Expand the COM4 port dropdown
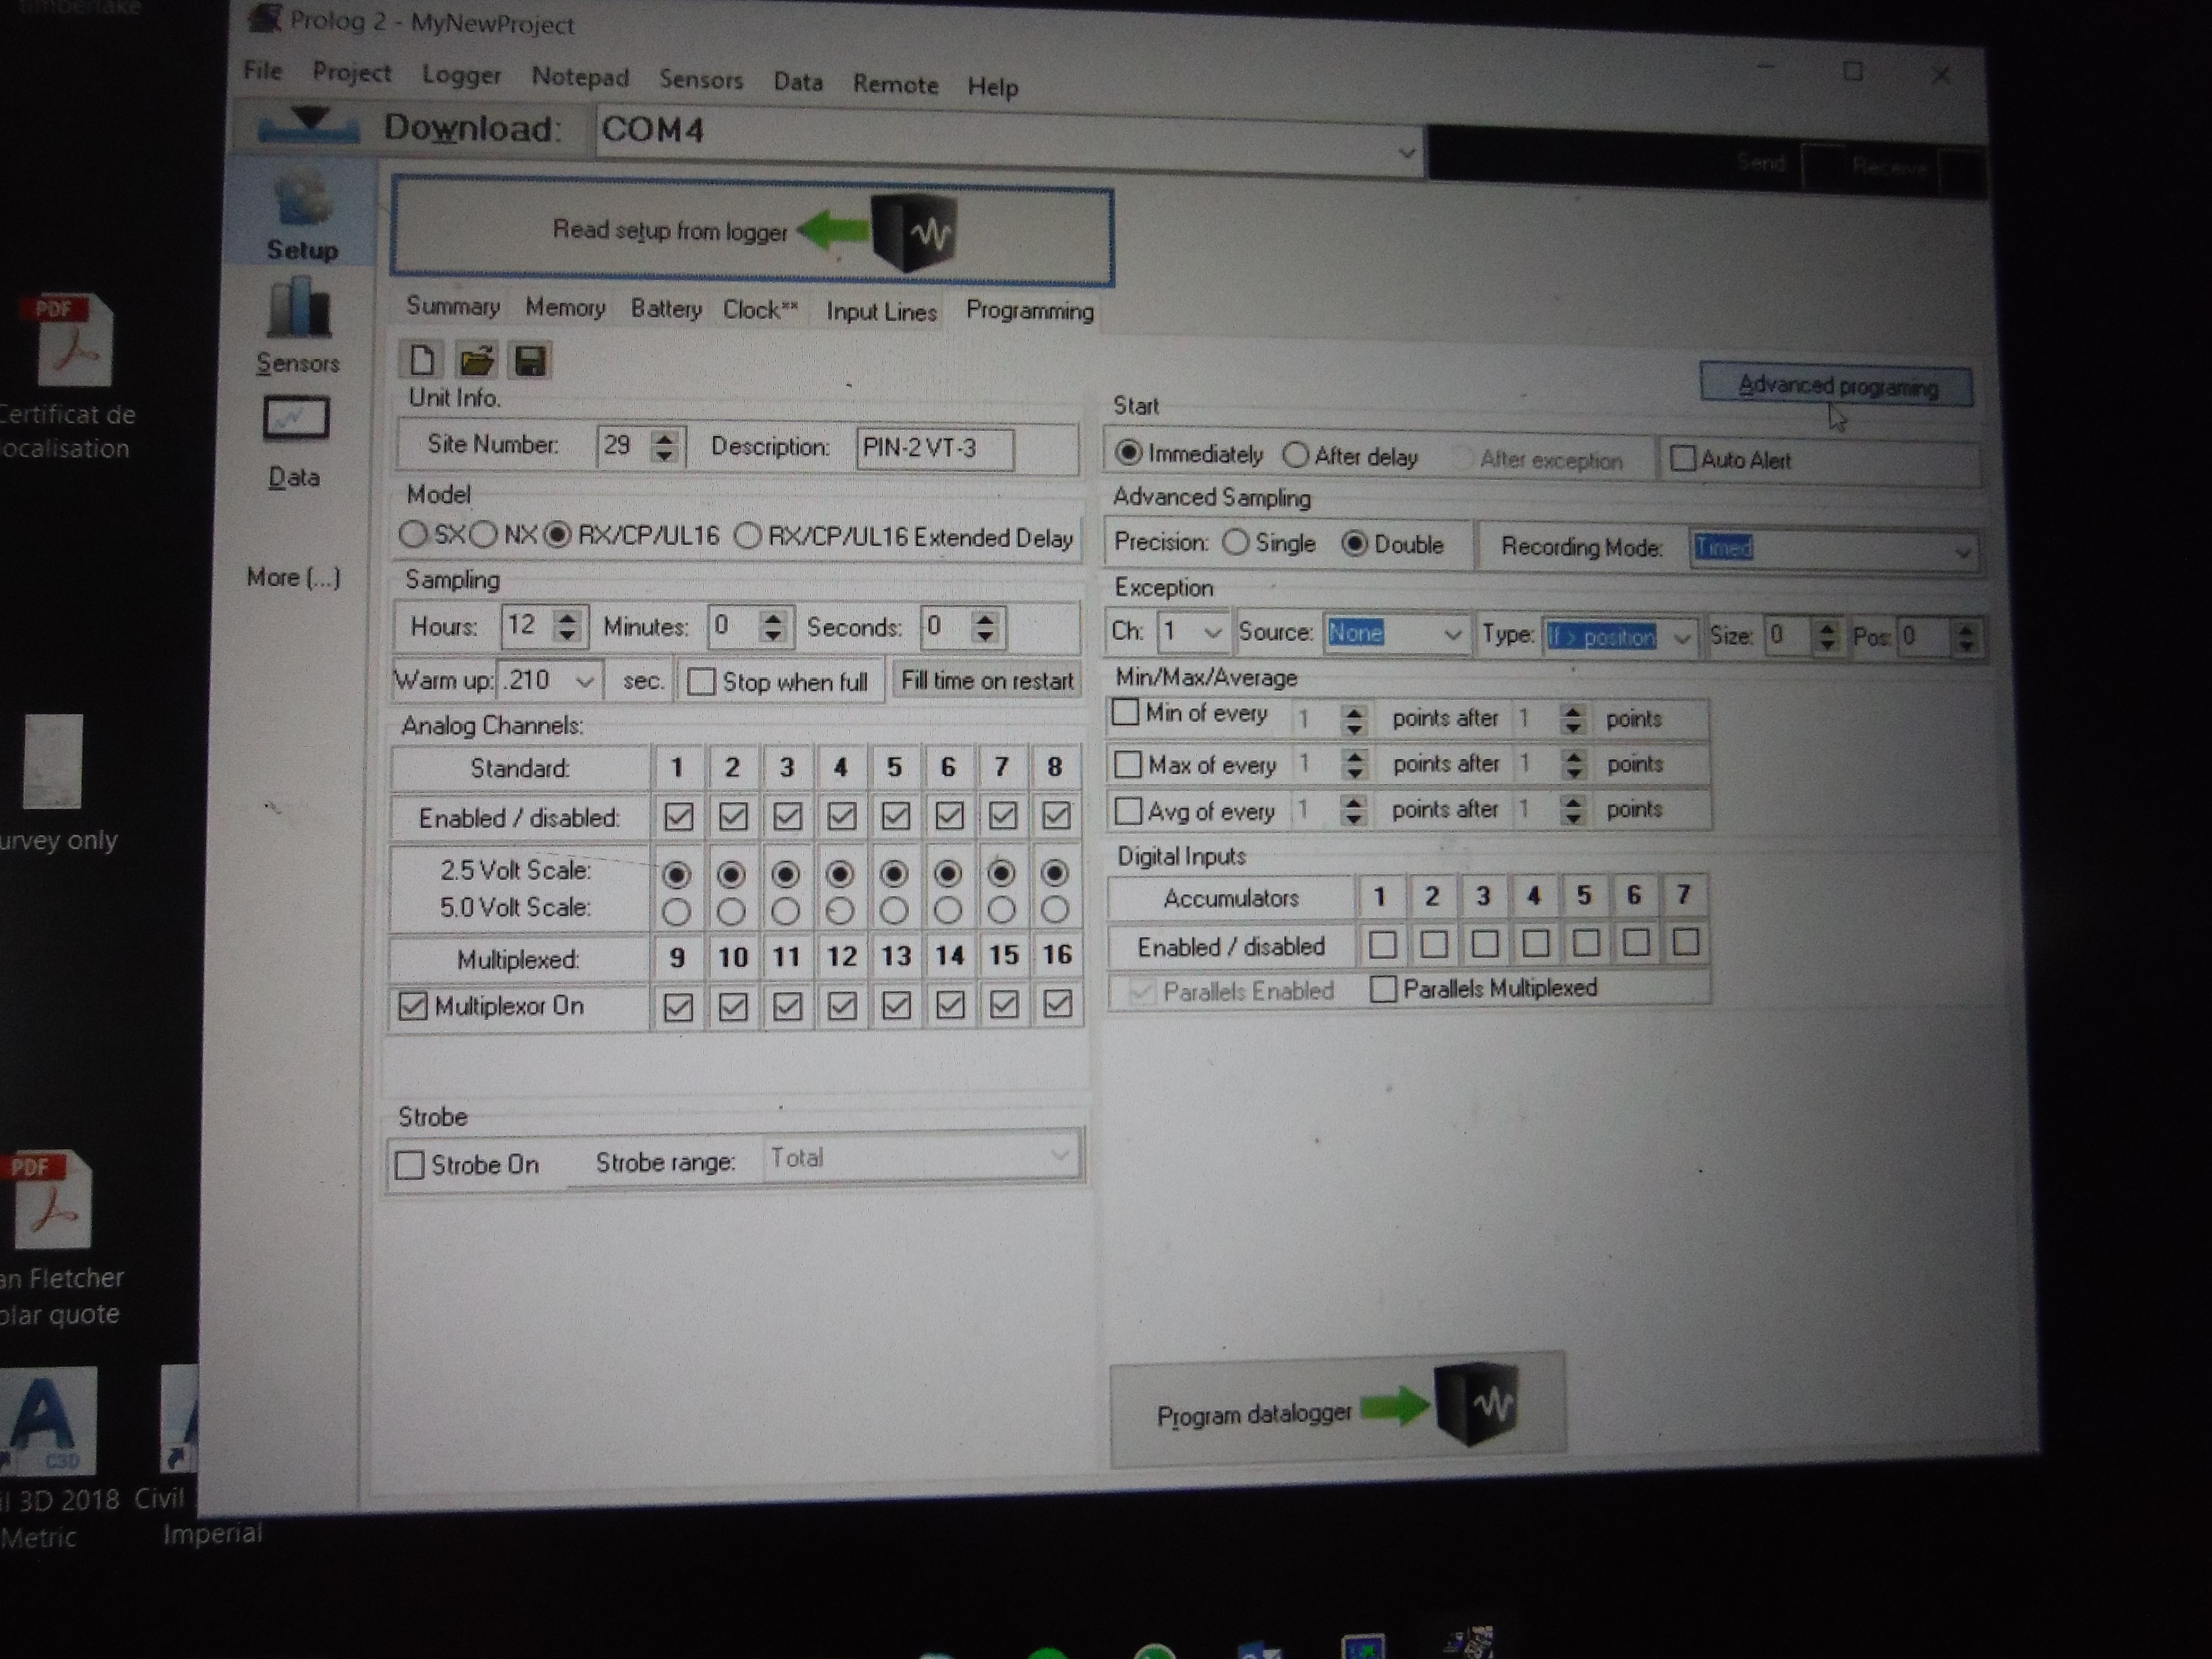The height and width of the screenshot is (1659, 2212). pyautogui.click(x=1406, y=153)
